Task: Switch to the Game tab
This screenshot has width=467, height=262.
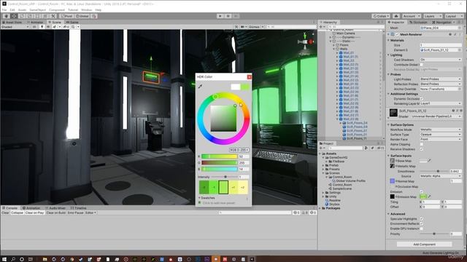Action: 72,23
